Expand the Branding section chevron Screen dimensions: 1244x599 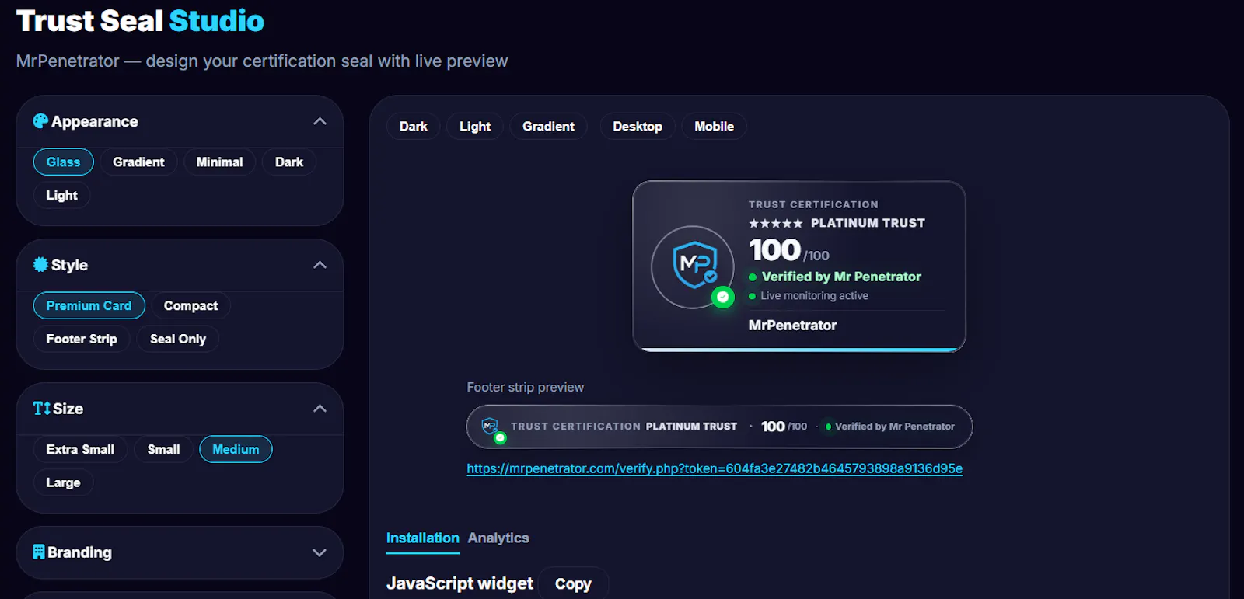[x=320, y=552]
